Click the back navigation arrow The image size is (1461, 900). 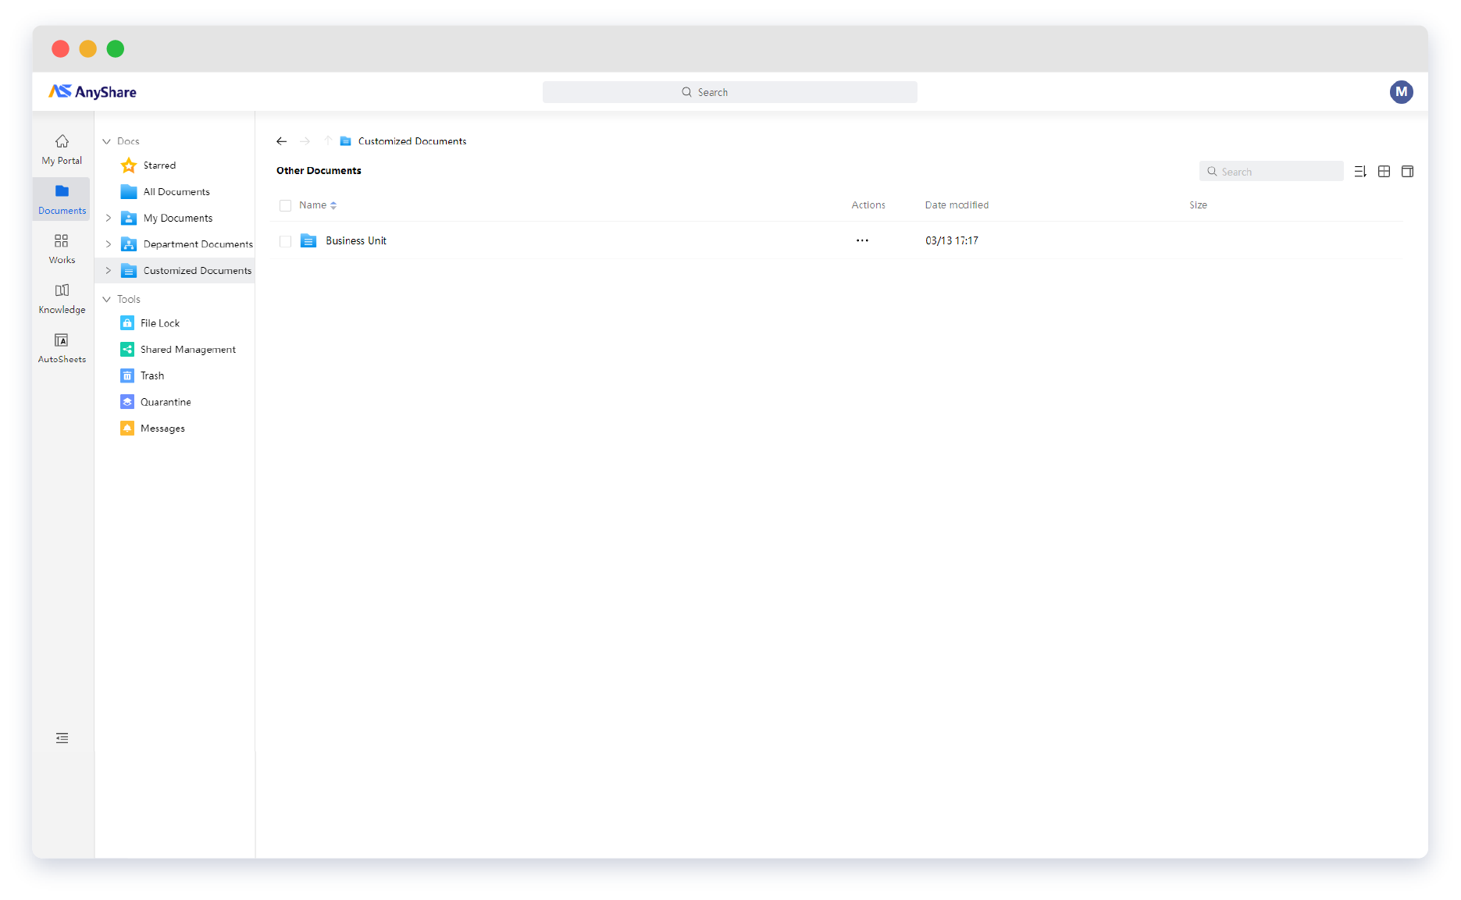coord(282,141)
